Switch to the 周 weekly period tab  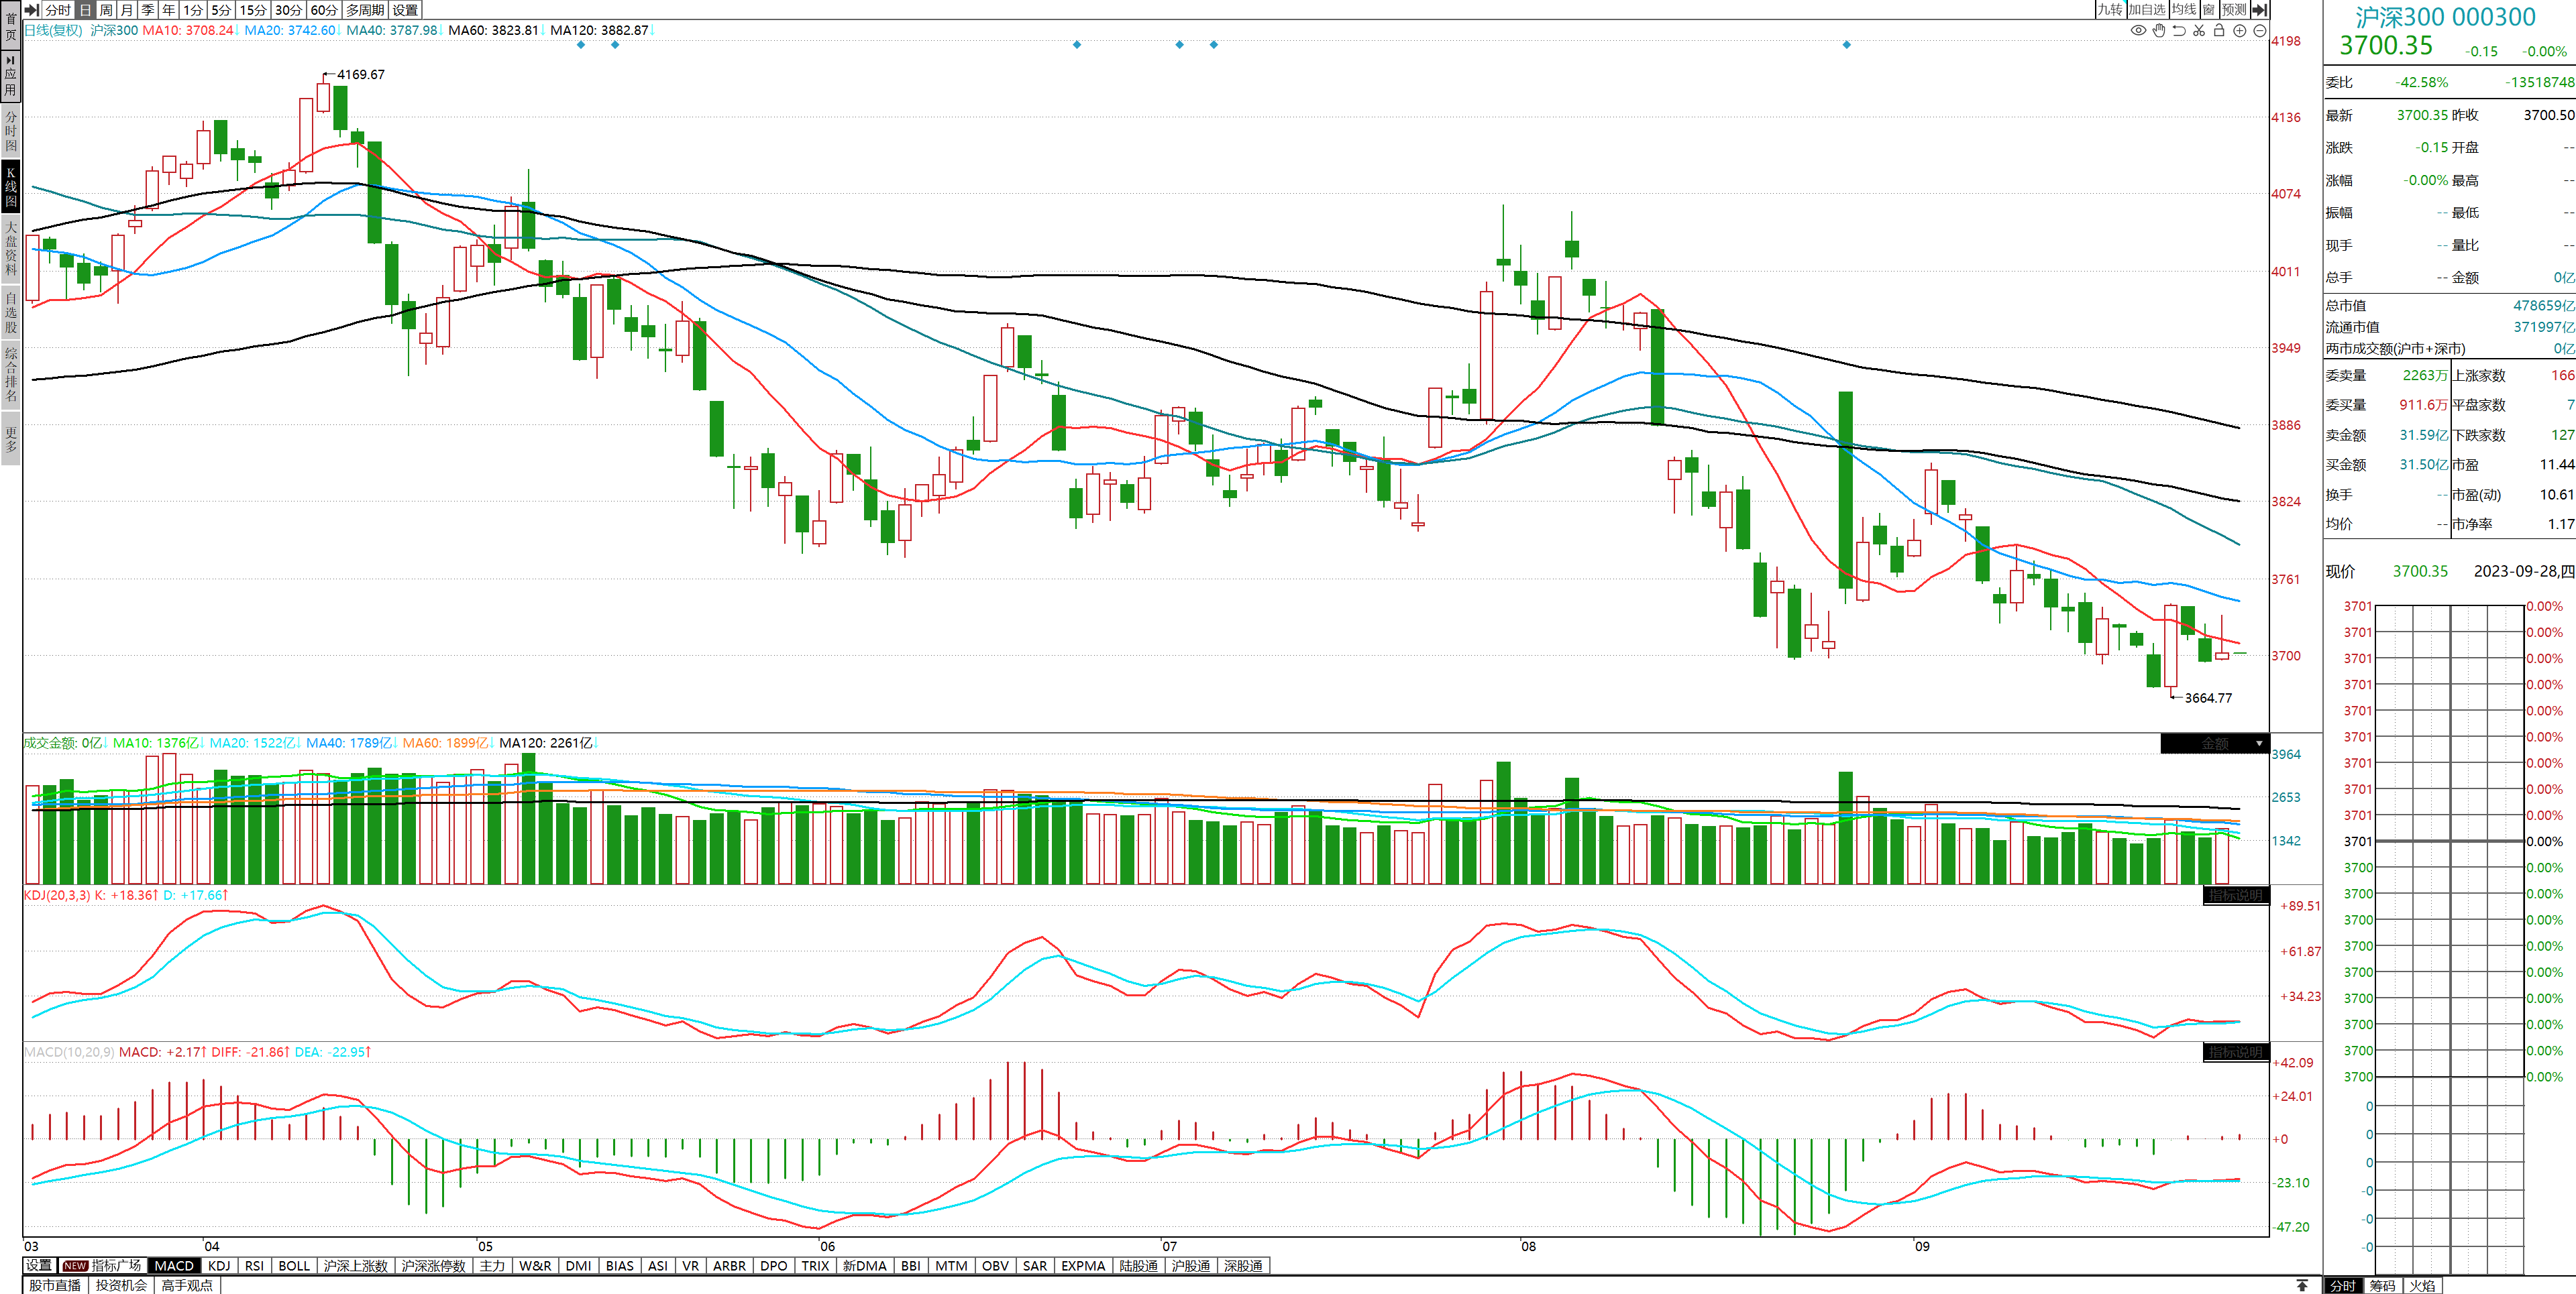106,9
